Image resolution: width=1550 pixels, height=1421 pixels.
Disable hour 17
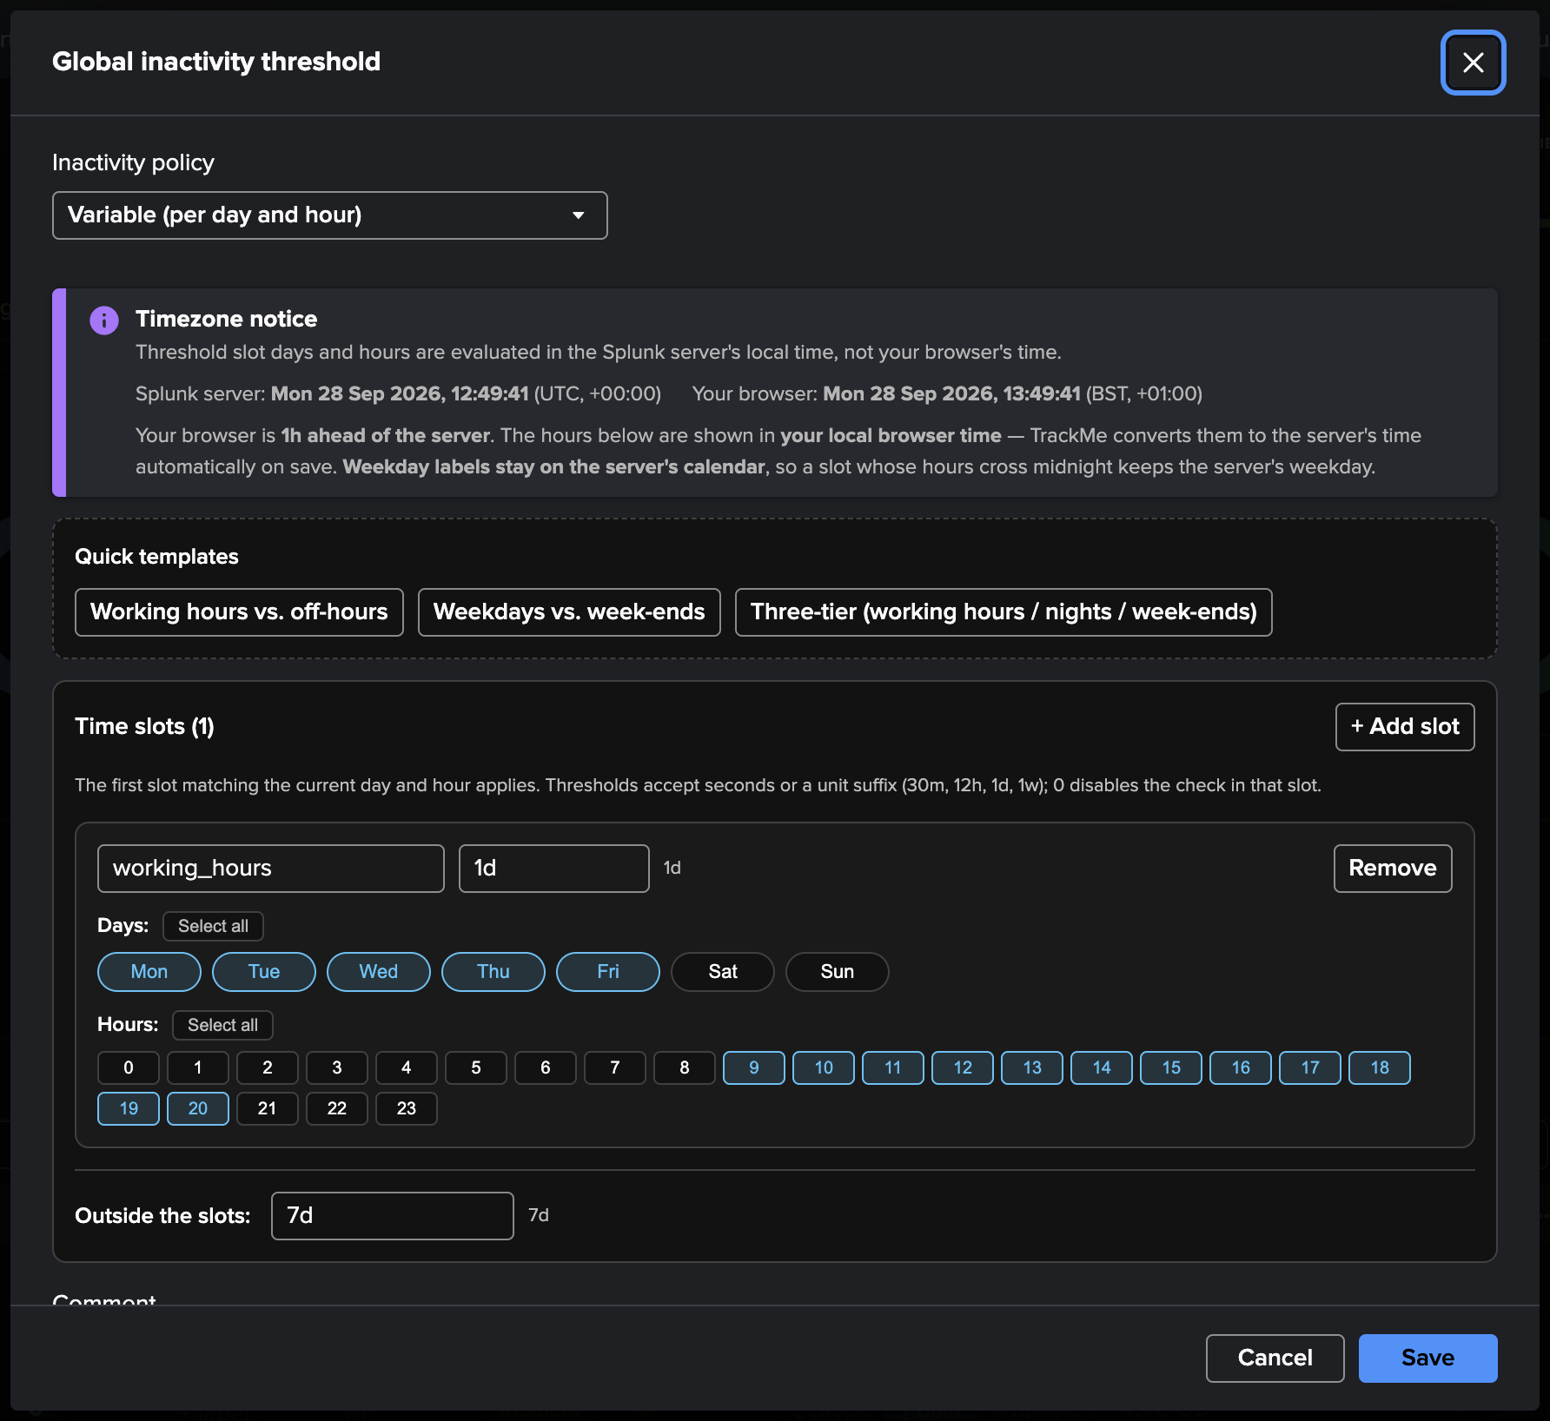(x=1310, y=1067)
